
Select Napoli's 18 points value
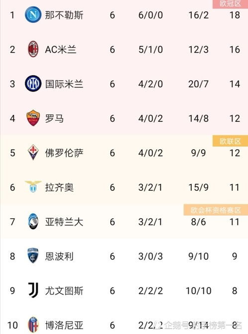point(235,15)
